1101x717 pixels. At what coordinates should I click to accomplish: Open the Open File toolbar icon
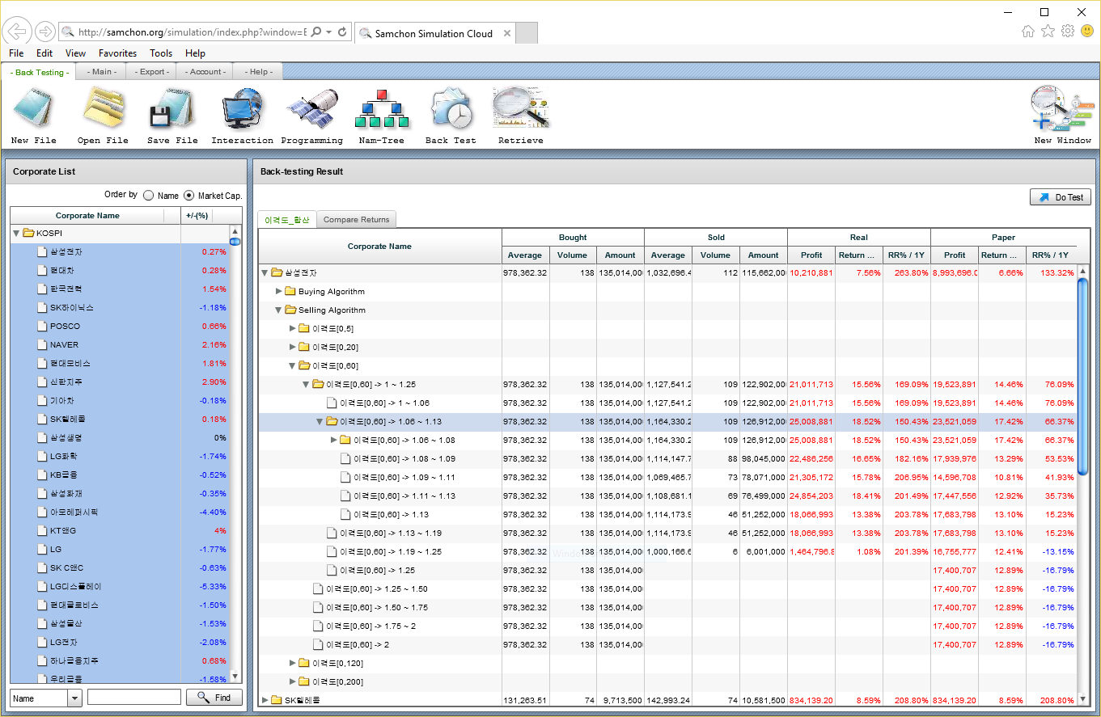[103, 109]
